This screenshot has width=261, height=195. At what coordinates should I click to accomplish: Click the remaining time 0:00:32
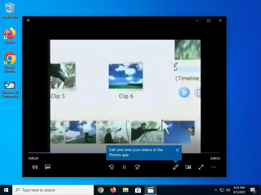coord(215,158)
